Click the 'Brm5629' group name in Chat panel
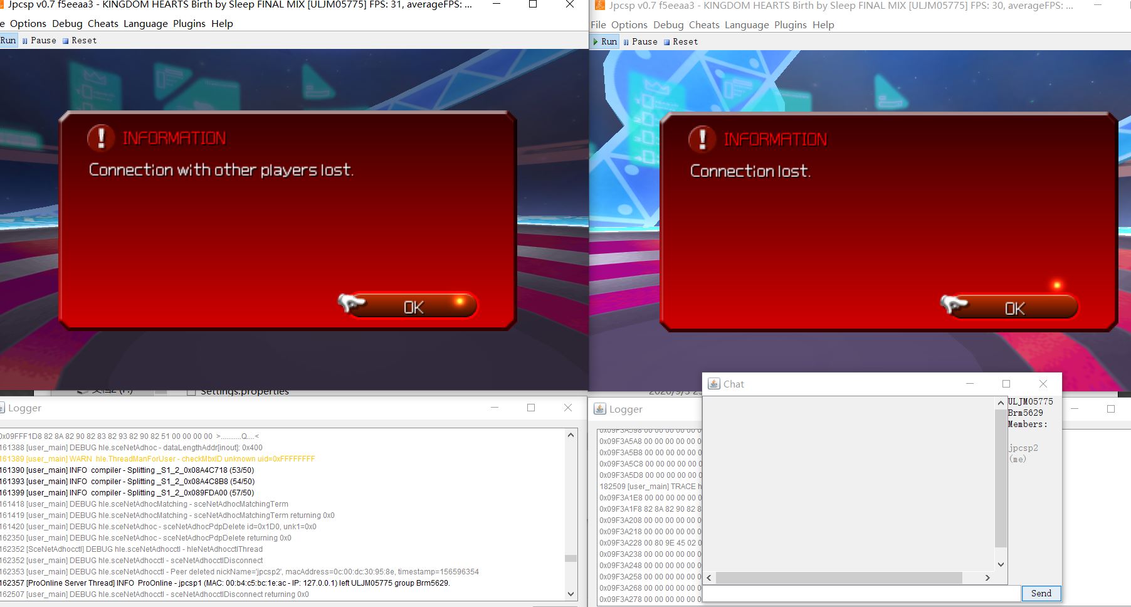The image size is (1131, 607). pos(1026,413)
